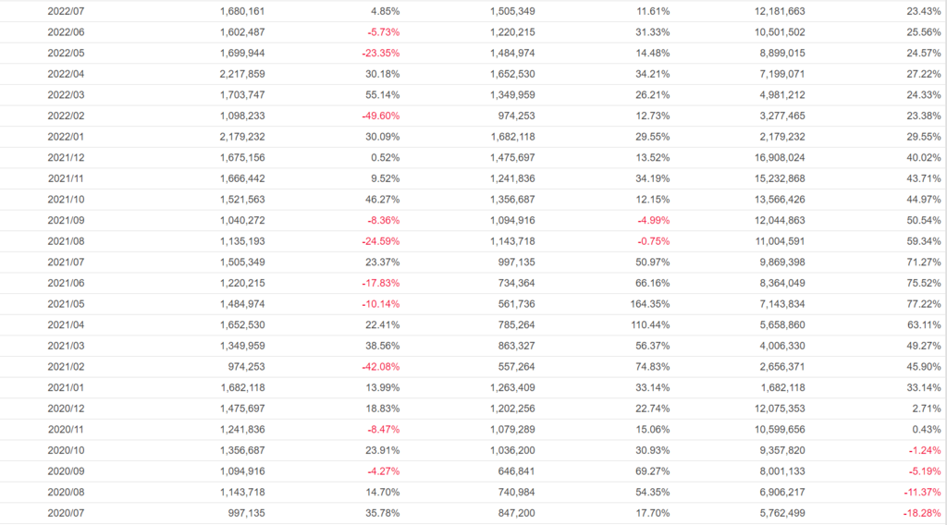Click the 110.44% percentage cell
The height and width of the screenshot is (525, 947).
648,324
